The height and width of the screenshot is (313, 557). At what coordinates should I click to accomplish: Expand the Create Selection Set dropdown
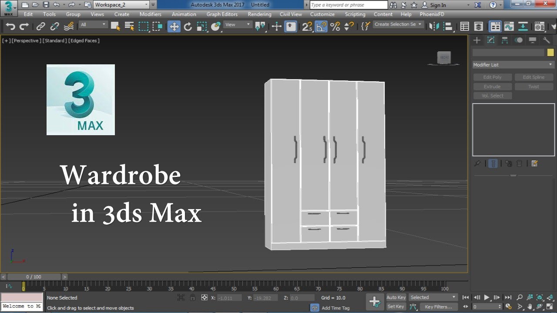tap(398, 24)
